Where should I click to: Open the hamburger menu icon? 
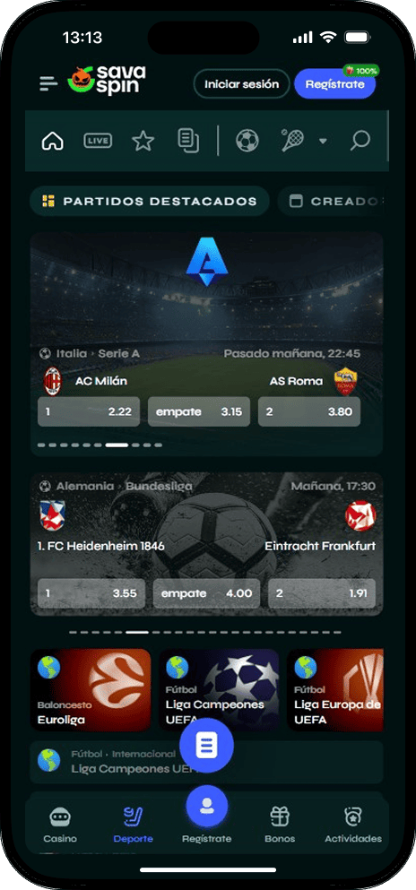pyautogui.click(x=48, y=84)
